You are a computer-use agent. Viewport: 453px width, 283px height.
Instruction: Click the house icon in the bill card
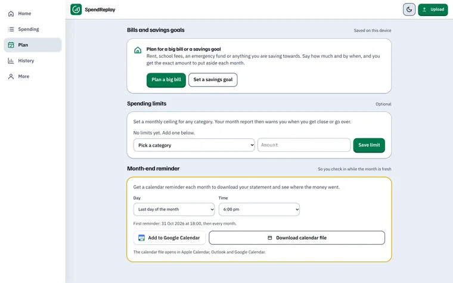coord(138,50)
